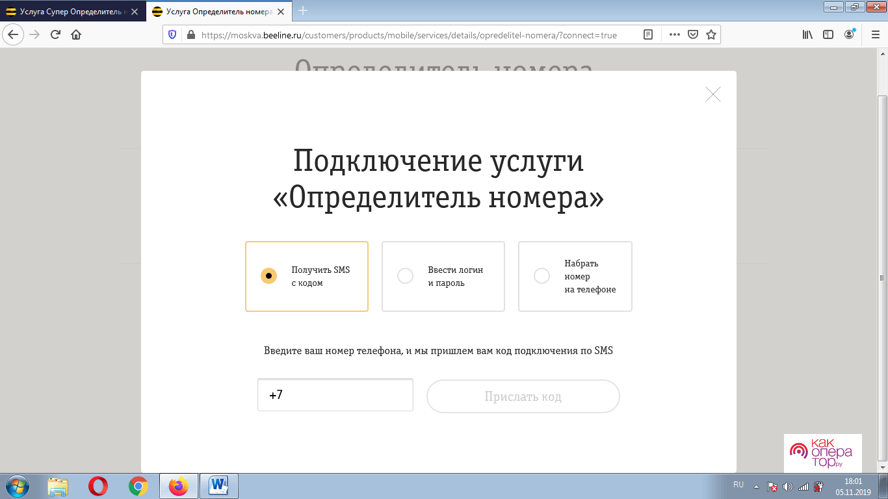Click the RU language indicator

pyautogui.click(x=738, y=485)
